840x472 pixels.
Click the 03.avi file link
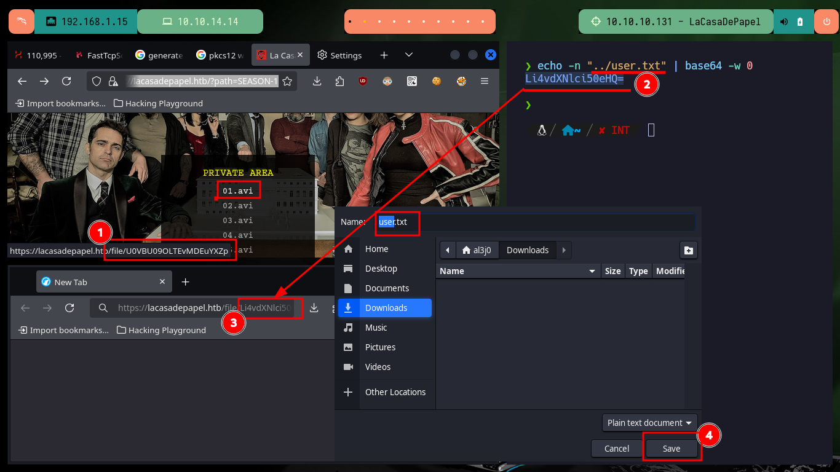click(237, 220)
